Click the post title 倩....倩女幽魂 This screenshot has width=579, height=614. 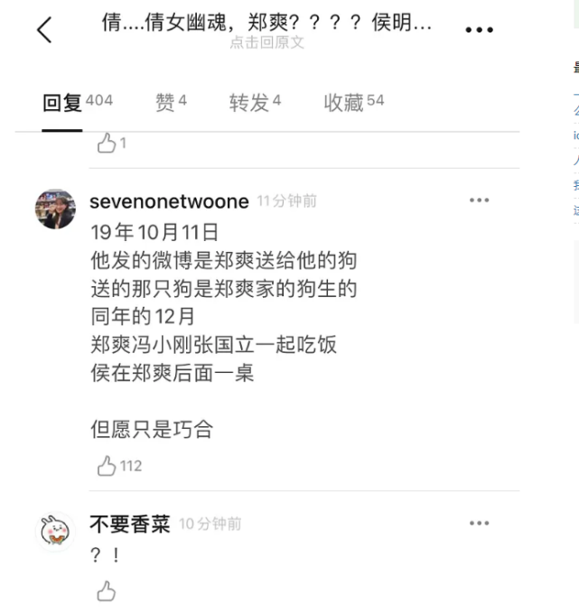coord(266,22)
